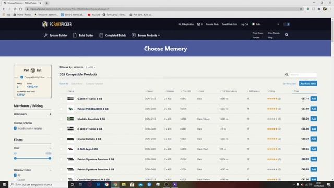Open the YouTube bookmark
This screenshot has height=188, width=334.
point(94,15)
